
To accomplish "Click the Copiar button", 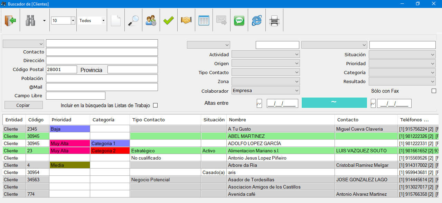I will (23, 105).
